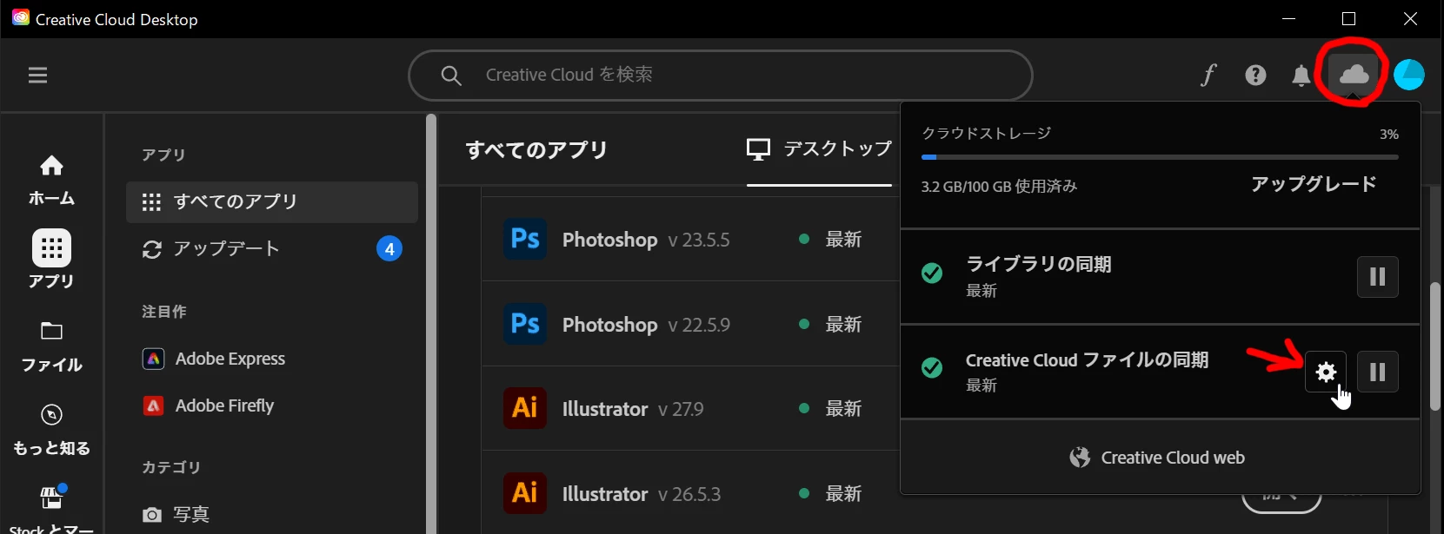This screenshot has width=1444, height=534.
Task: Open もっと知る in the sidebar
Action: [51, 430]
